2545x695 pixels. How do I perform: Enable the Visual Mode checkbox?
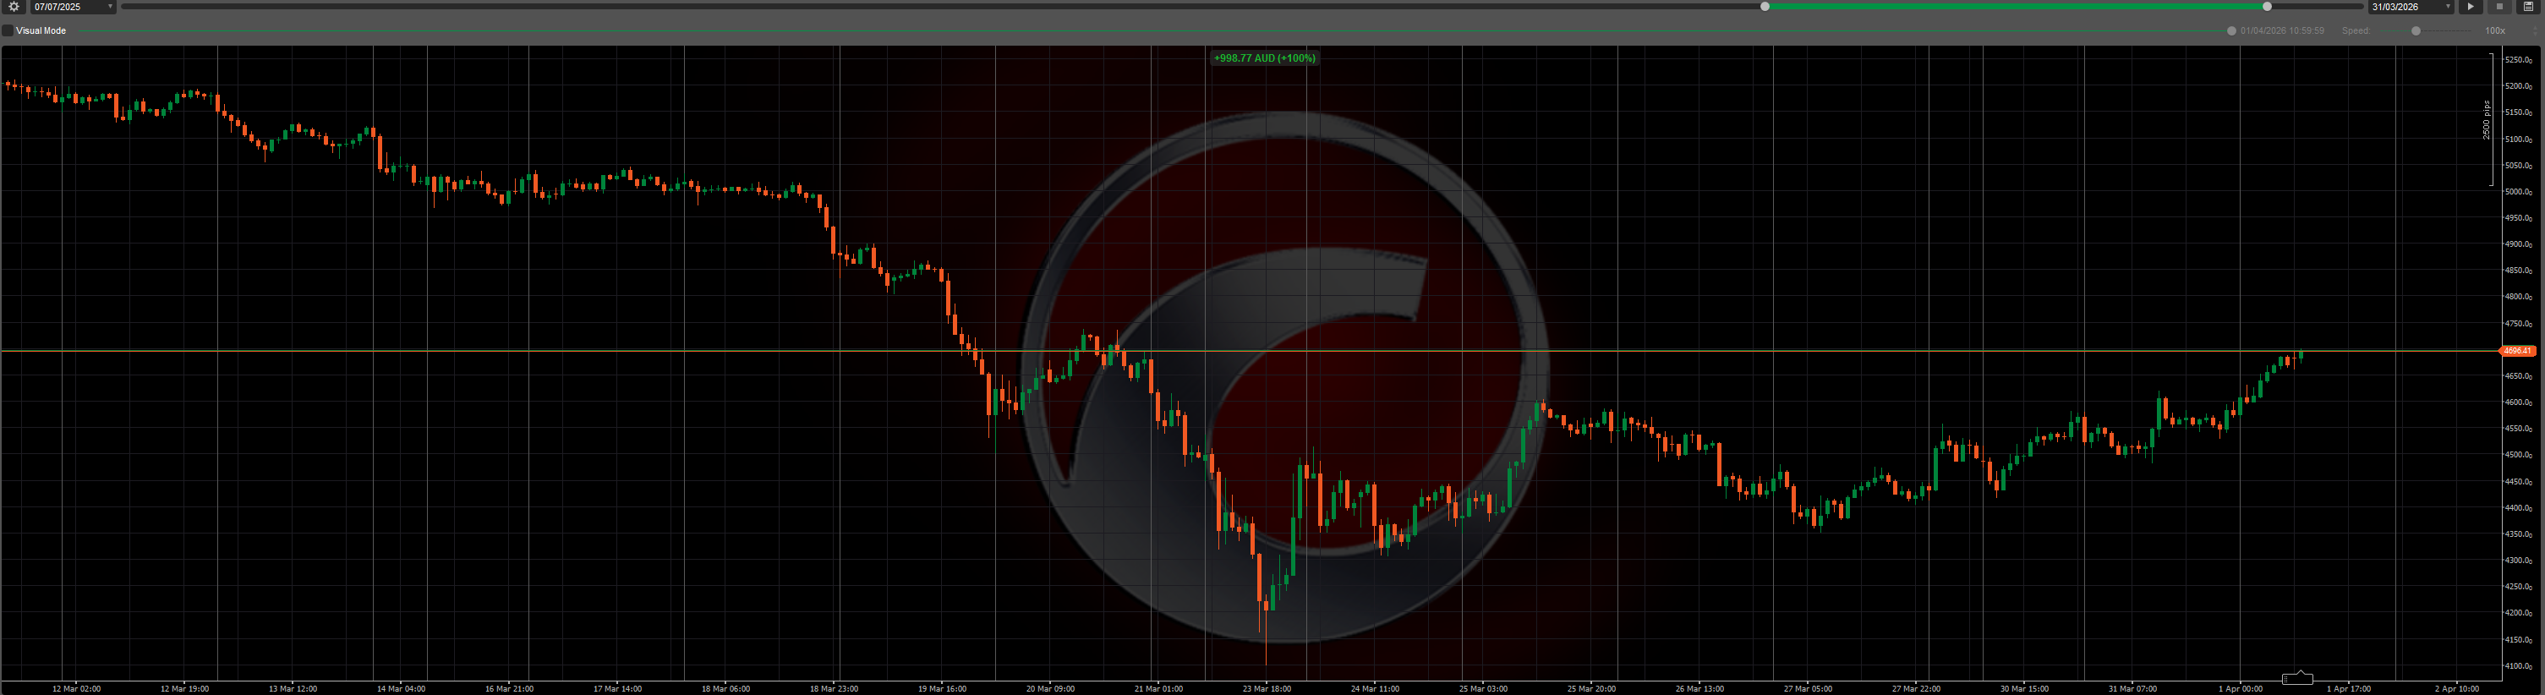coord(8,30)
